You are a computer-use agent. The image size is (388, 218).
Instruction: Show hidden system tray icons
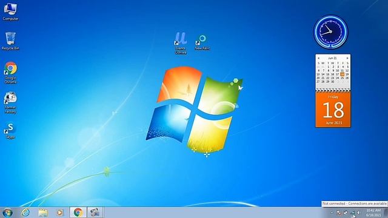point(332,213)
